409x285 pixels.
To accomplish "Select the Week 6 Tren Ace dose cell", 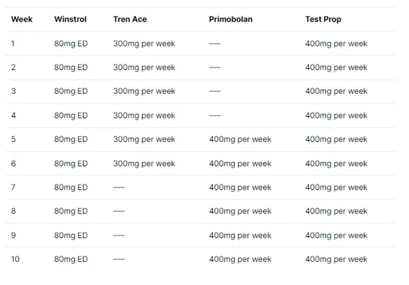I will tap(144, 163).
